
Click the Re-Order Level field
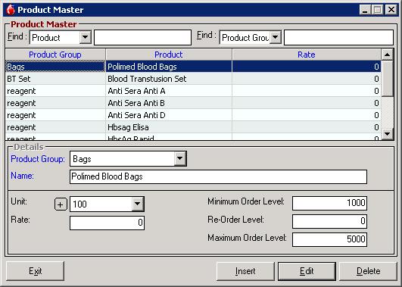[x=329, y=221]
